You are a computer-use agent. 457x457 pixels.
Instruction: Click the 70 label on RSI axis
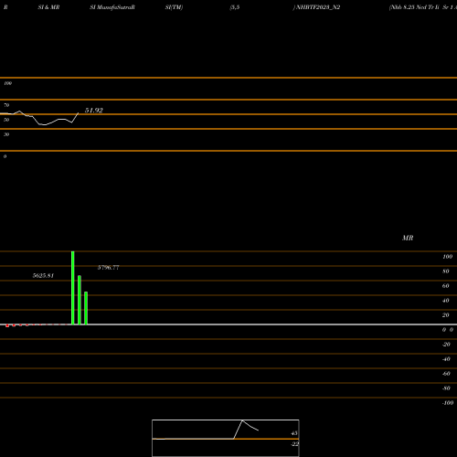click(x=6, y=105)
